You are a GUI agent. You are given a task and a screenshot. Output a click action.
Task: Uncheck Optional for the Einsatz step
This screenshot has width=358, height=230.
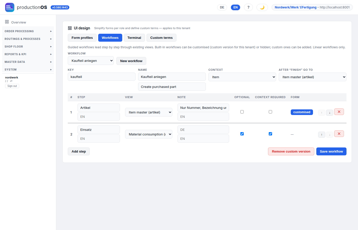[x=242, y=134]
